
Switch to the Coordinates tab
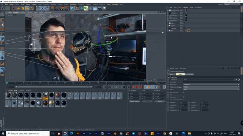point(189,74)
